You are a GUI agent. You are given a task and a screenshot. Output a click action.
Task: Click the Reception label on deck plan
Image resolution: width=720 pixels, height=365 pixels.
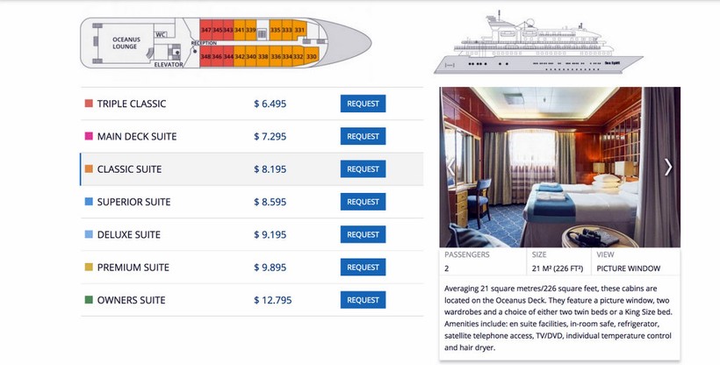[x=204, y=43]
